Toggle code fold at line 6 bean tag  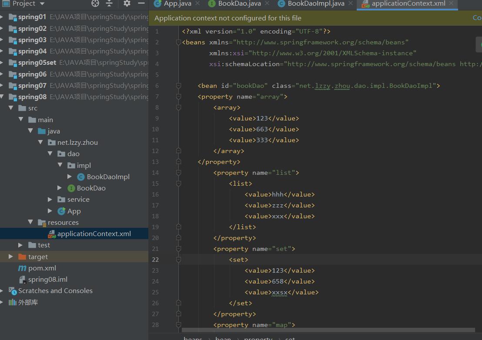(x=178, y=86)
